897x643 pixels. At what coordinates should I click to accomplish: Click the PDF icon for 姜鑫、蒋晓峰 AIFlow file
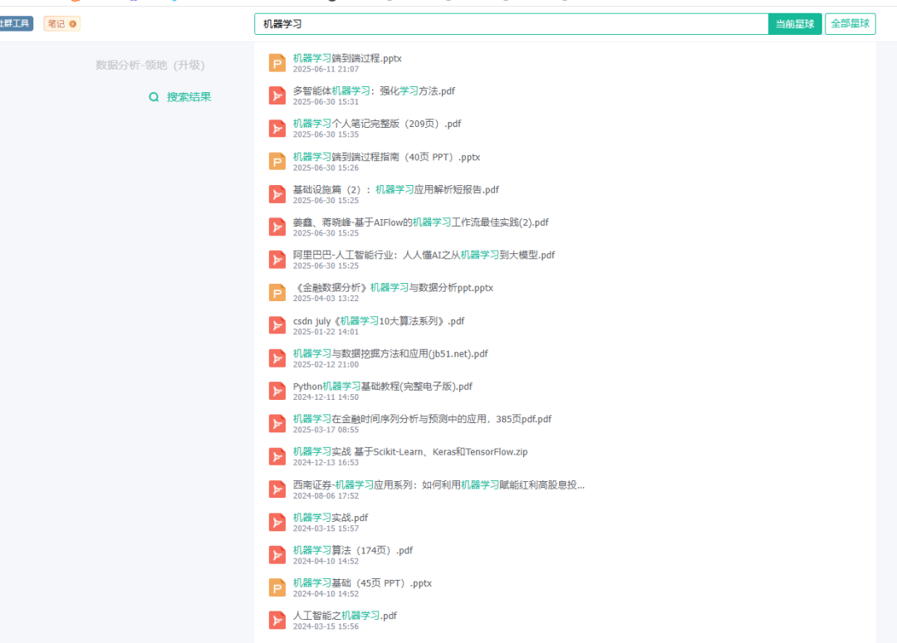(x=277, y=227)
